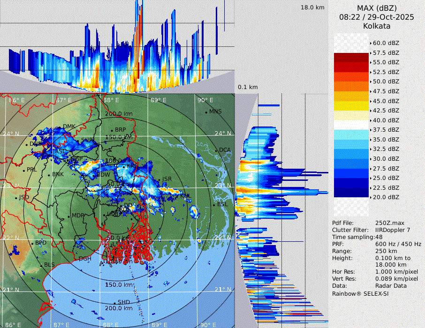425x328 pixels.
Task: Click the BRP station marker
Action: click(x=112, y=130)
